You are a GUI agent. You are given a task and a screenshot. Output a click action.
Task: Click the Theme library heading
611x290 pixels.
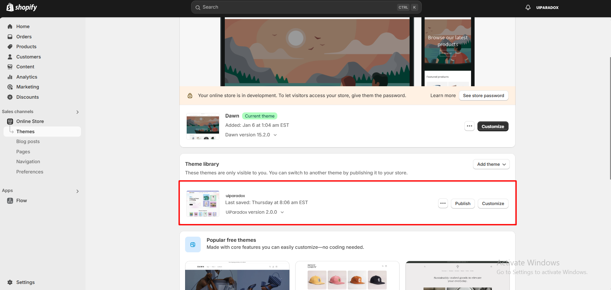202,164
